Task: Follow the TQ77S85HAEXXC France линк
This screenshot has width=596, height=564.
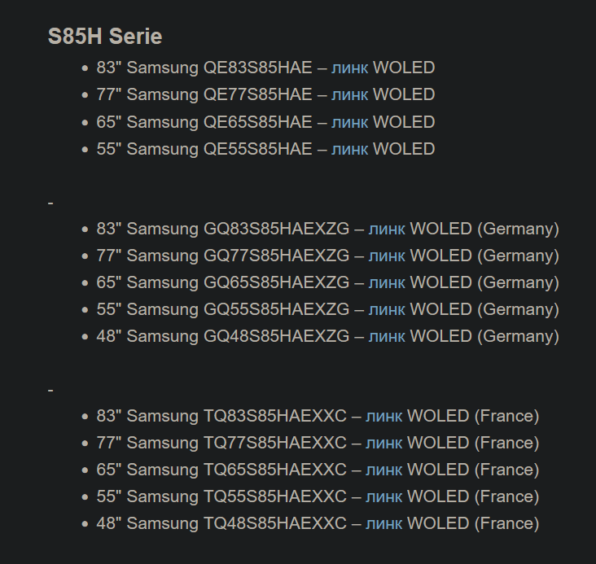Action: point(383,444)
